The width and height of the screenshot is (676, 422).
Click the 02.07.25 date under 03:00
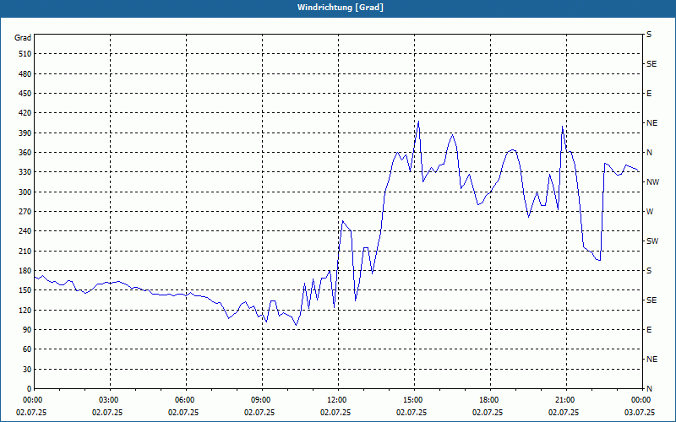107,412
